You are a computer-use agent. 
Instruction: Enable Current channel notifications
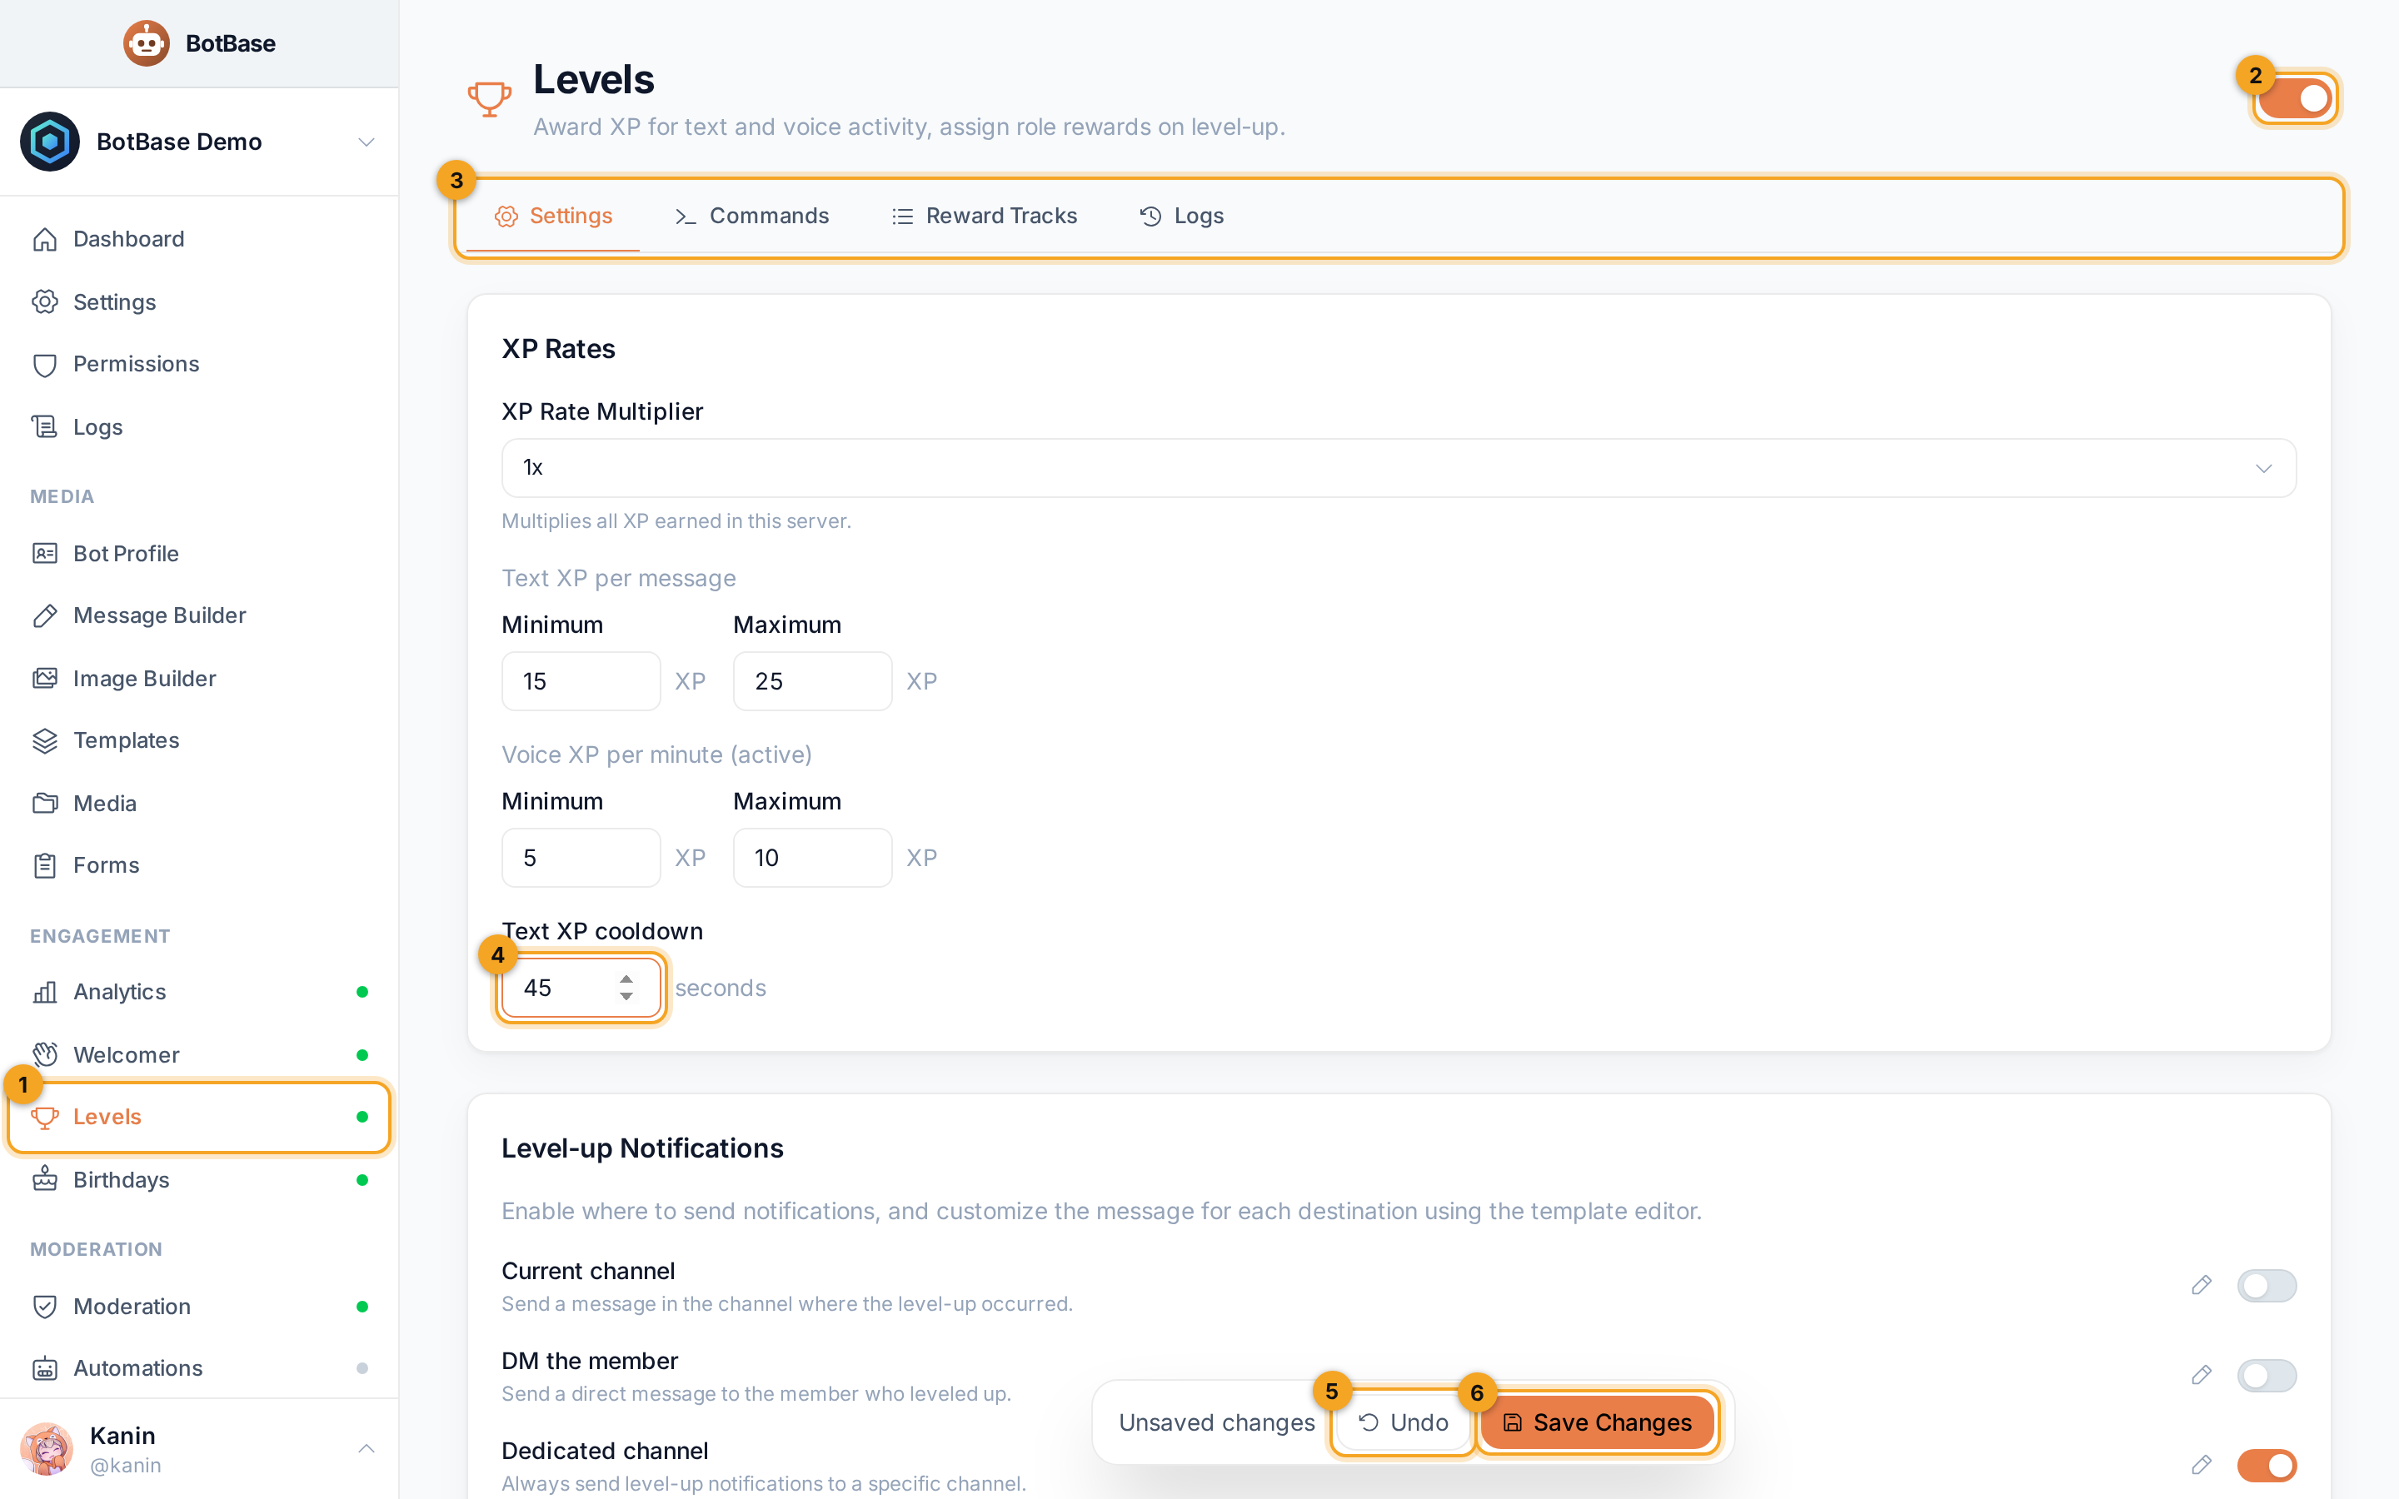point(2267,1286)
